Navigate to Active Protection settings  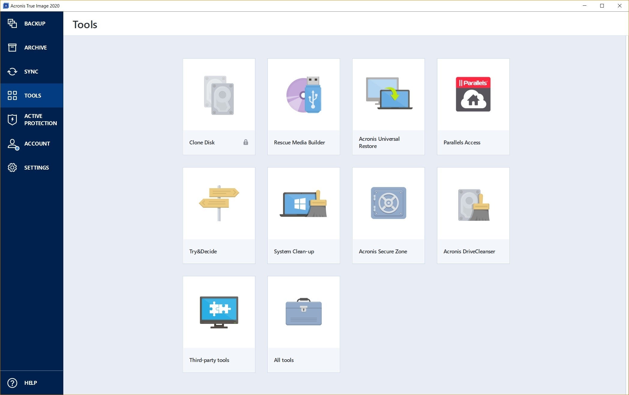32,119
